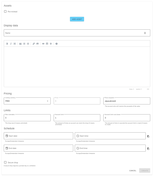Click the Assets section heading
This screenshot has height=177, width=154.
(8, 6)
